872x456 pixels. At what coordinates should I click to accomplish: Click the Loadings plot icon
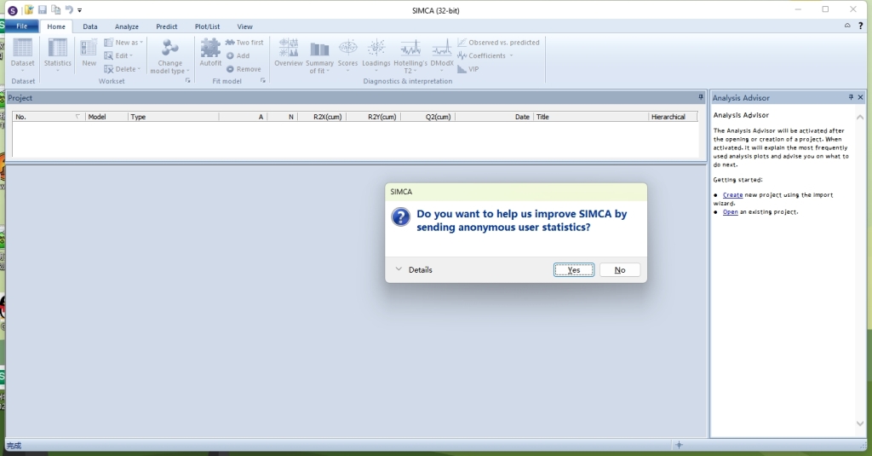[376, 49]
